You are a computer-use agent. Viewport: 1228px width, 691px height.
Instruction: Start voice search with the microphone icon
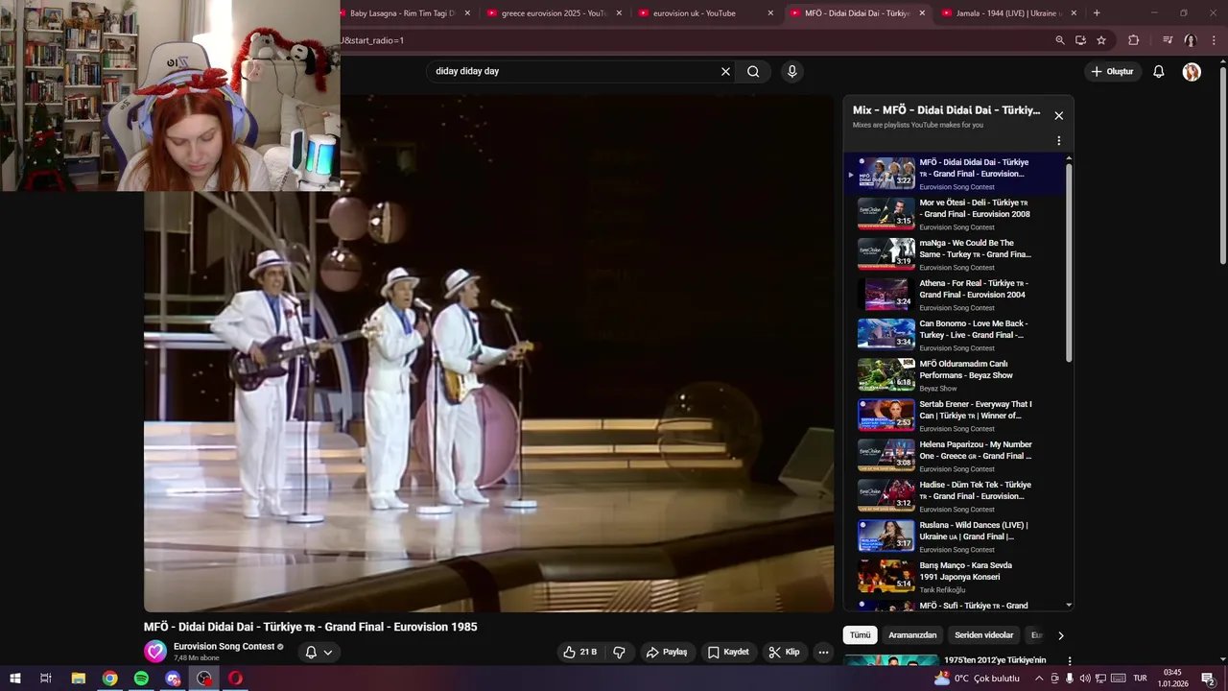pos(791,71)
